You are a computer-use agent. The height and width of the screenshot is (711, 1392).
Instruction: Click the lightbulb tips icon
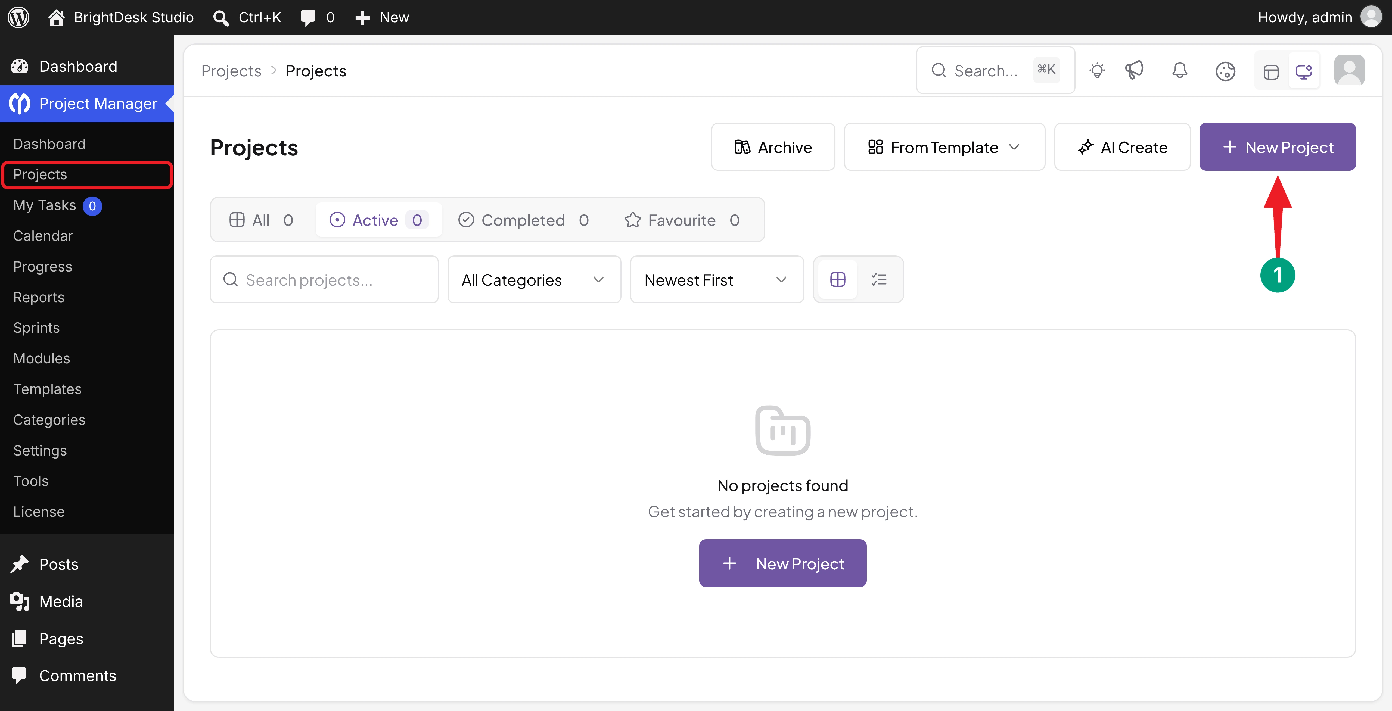tap(1097, 71)
